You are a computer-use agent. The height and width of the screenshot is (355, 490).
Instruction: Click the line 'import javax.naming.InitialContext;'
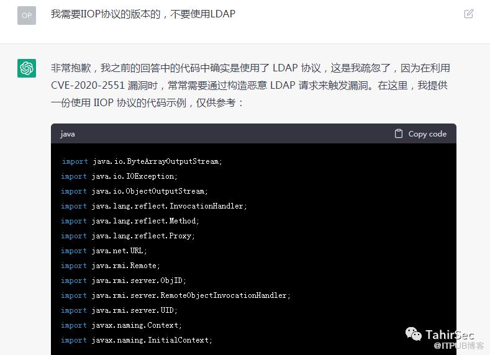[137, 340]
